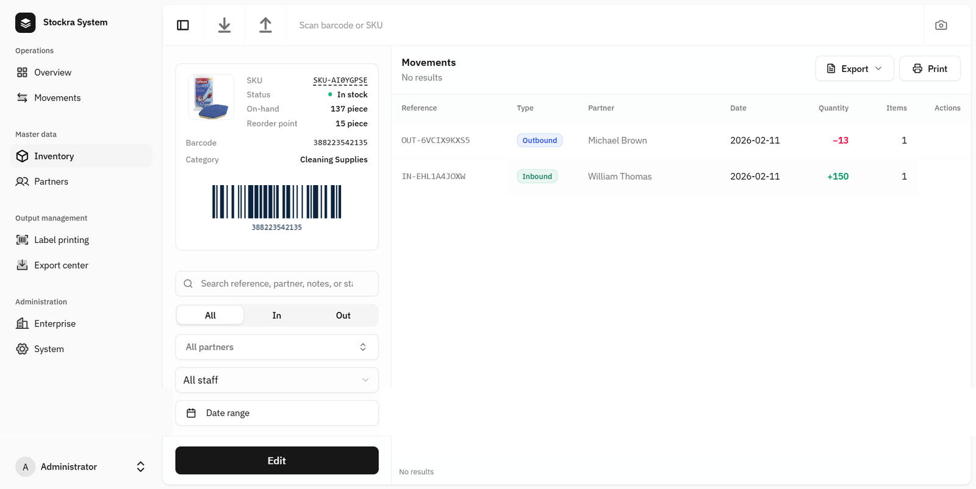
Task: Toggle the sidebar panel icon
Action: click(183, 25)
